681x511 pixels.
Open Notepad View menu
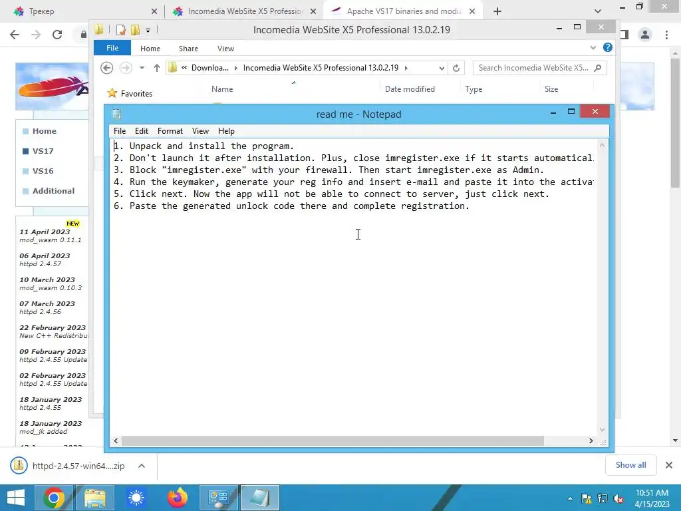coord(200,131)
